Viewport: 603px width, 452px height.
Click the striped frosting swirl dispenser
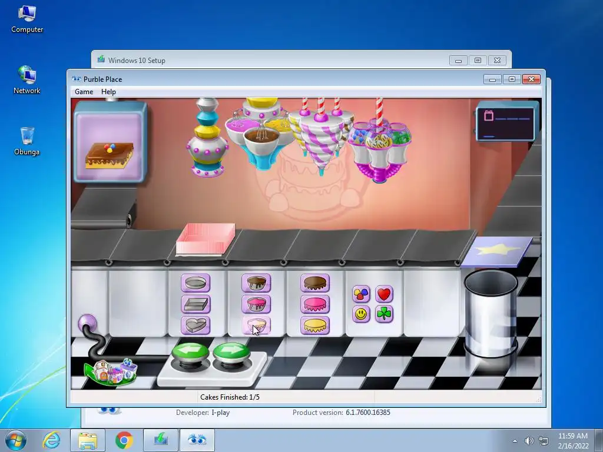pos(320,135)
